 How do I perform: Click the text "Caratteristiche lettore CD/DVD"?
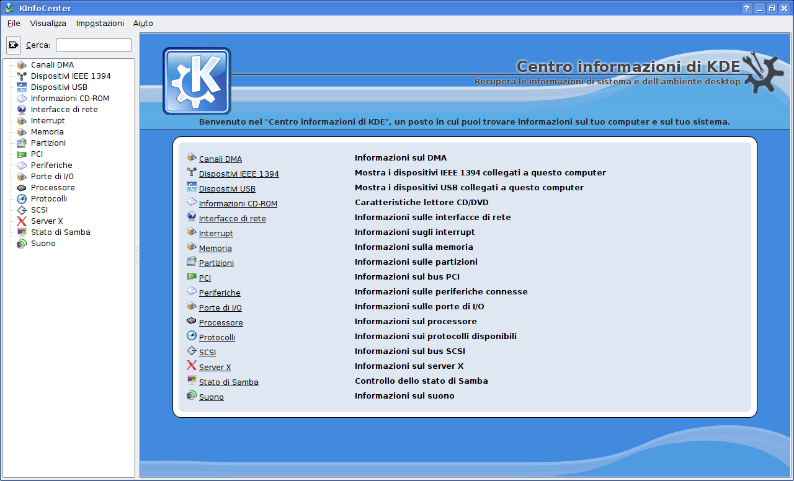point(422,203)
